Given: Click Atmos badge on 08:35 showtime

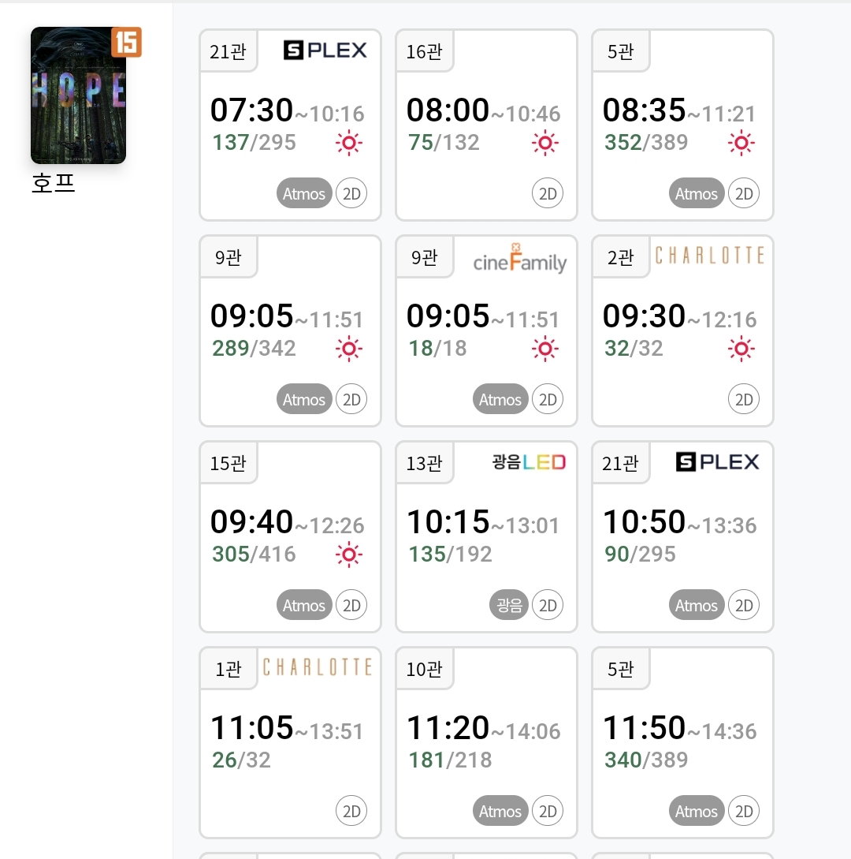Looking at the screenshot, I should click(697, 193).
